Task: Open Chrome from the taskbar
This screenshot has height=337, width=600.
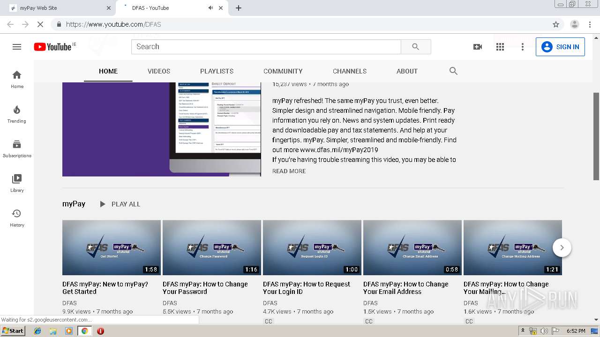Action: 84,331
